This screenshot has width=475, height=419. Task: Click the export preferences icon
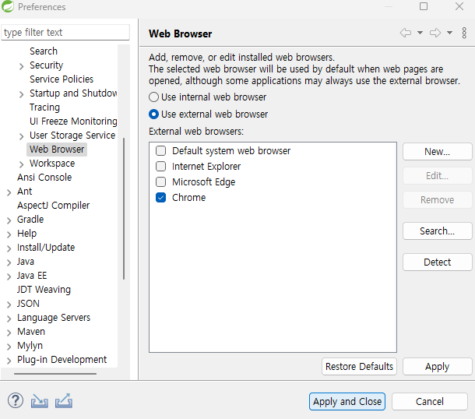point(64,400)
